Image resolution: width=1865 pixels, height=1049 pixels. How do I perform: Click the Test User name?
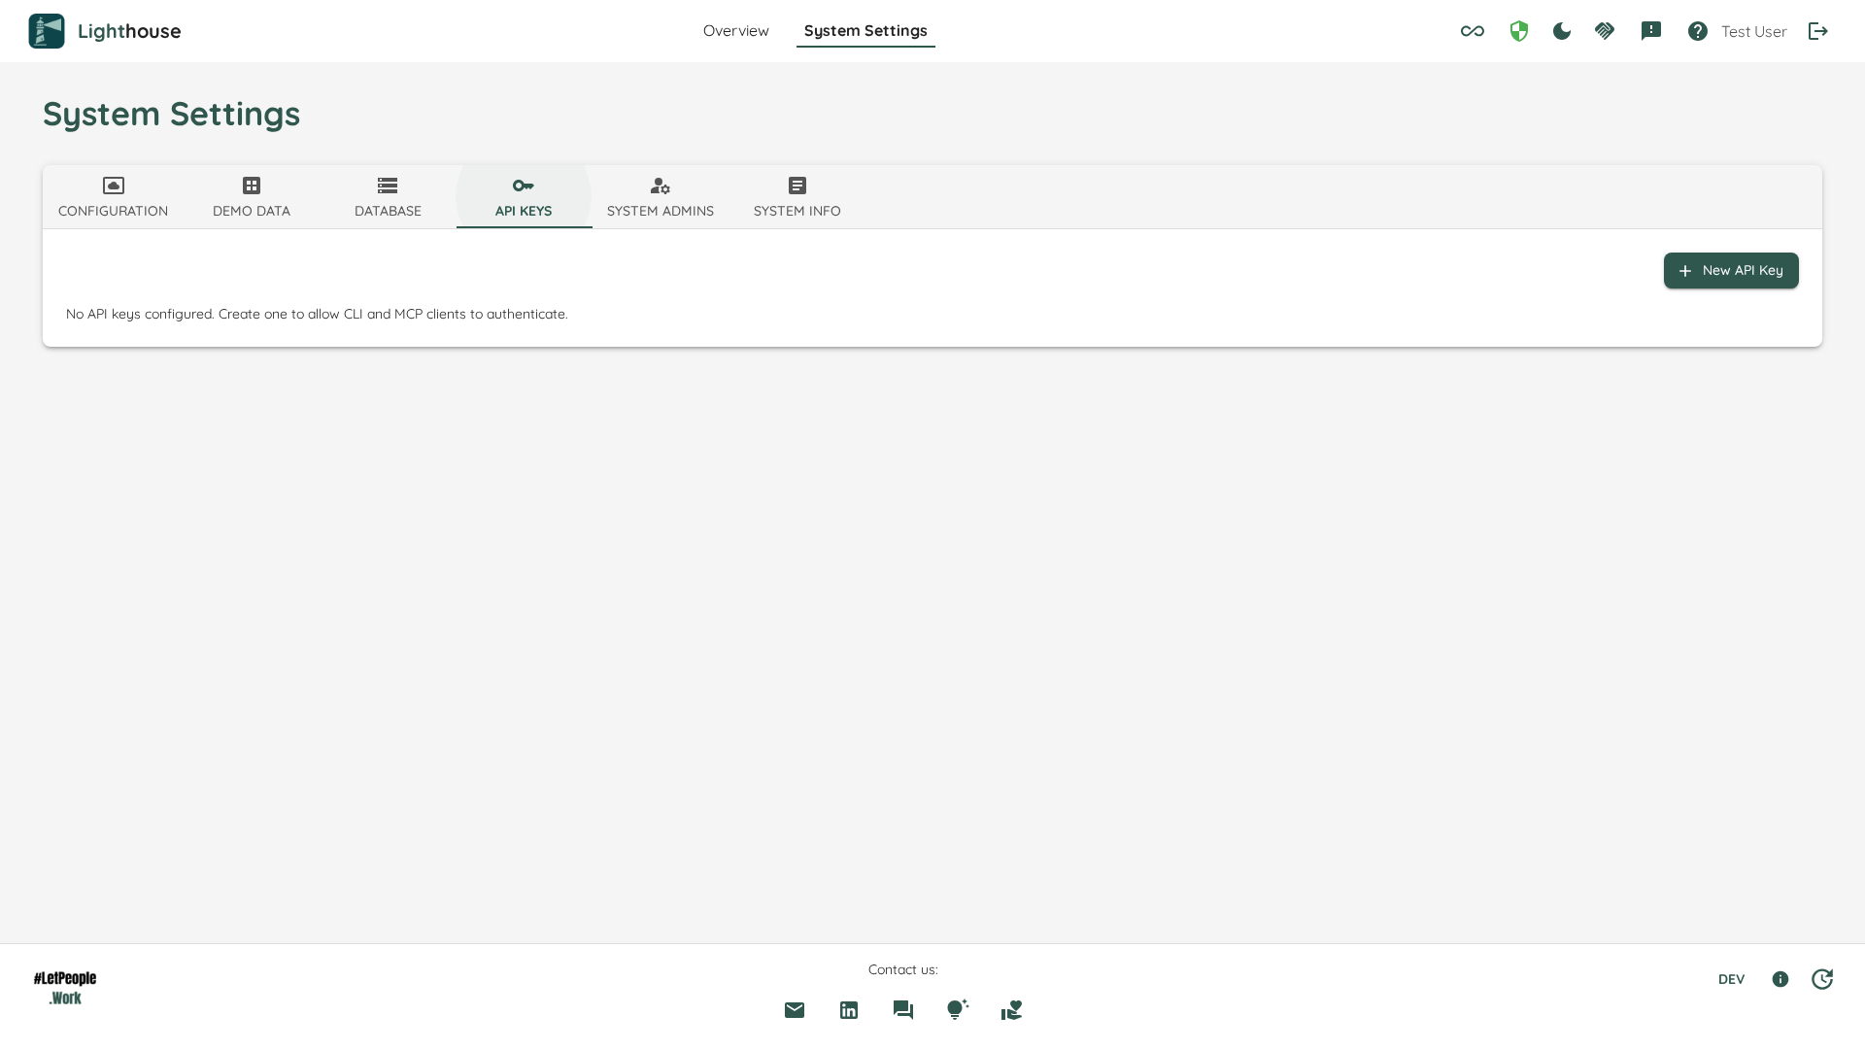tap(1753, 32)
